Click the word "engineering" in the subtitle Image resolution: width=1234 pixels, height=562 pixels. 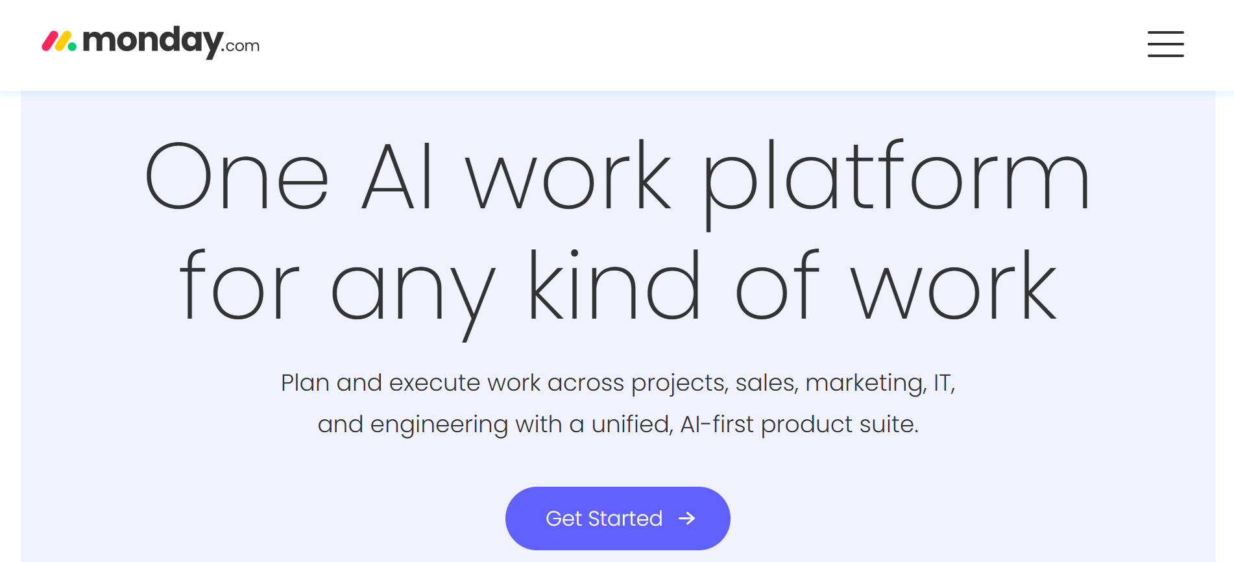(x=439, y=424)
